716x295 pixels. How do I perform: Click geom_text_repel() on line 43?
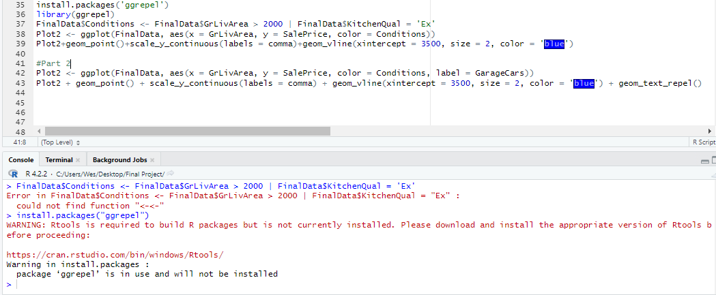660,83
